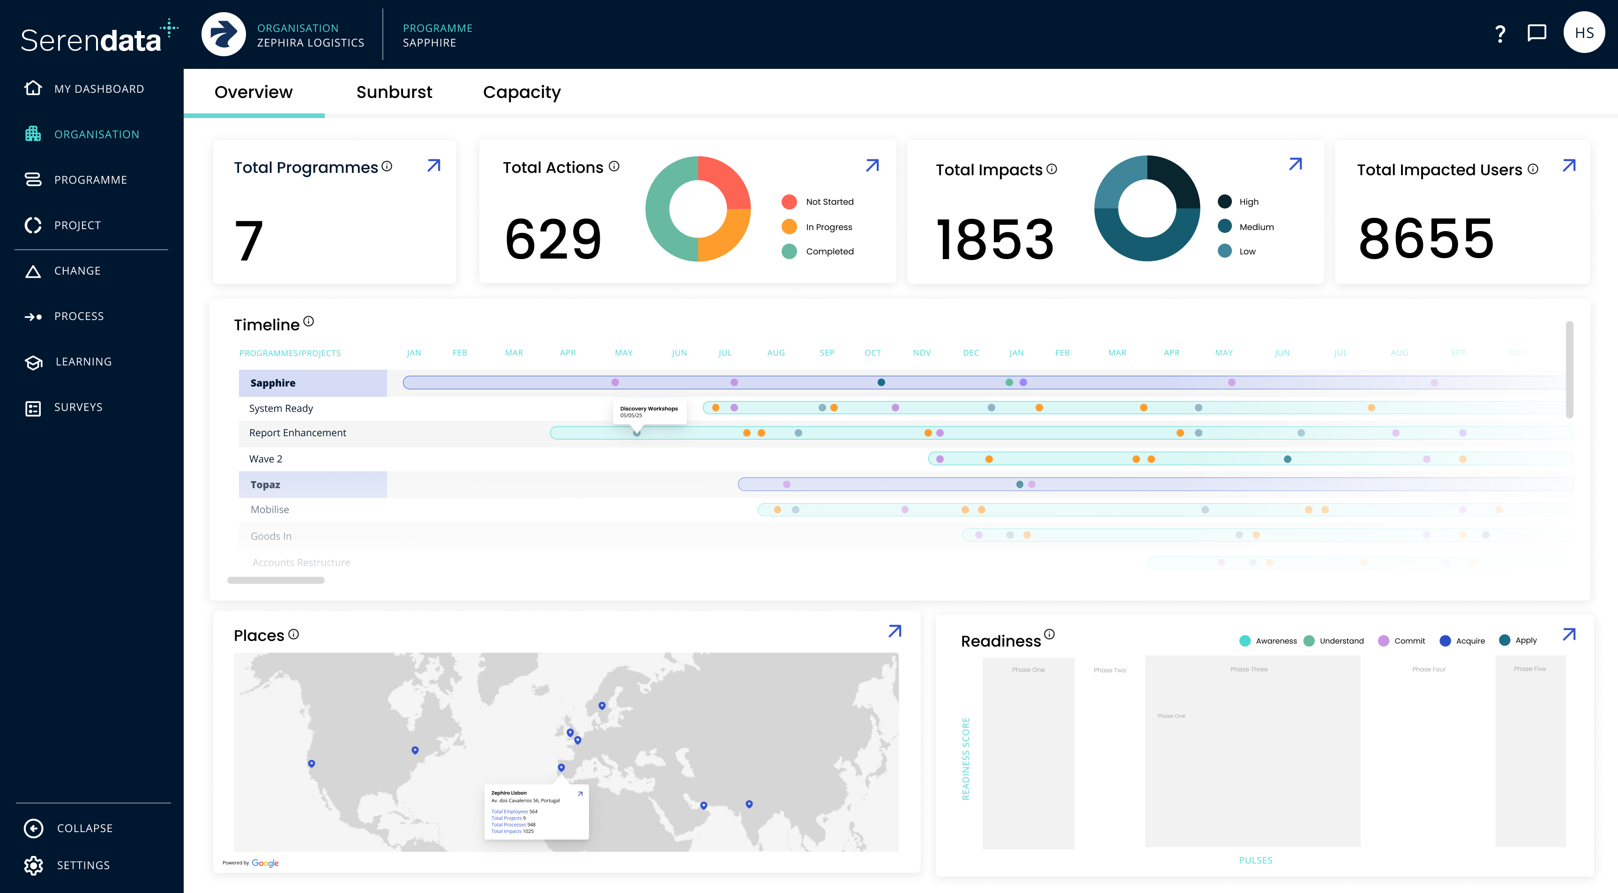Open the help question mark icon
Image resolution: width=1618 pixels, height=893 pixels.
tap(1500, 34)
